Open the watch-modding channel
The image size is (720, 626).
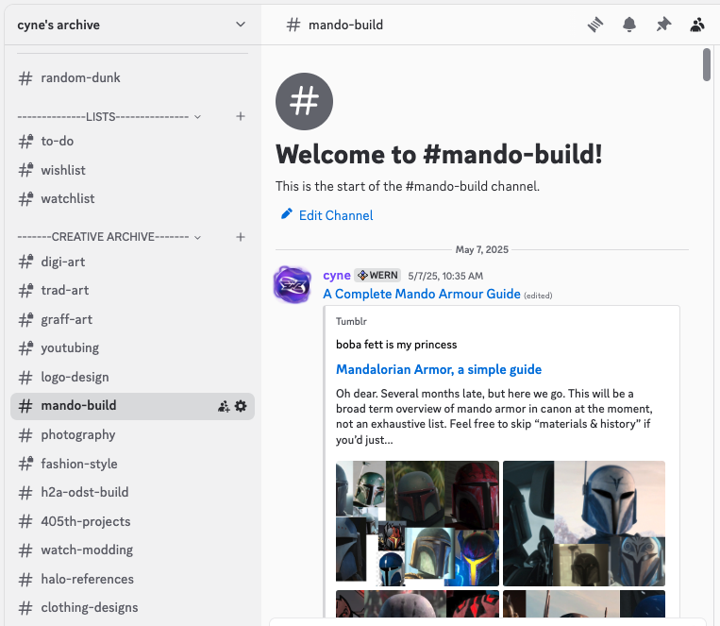click(132, 550)
